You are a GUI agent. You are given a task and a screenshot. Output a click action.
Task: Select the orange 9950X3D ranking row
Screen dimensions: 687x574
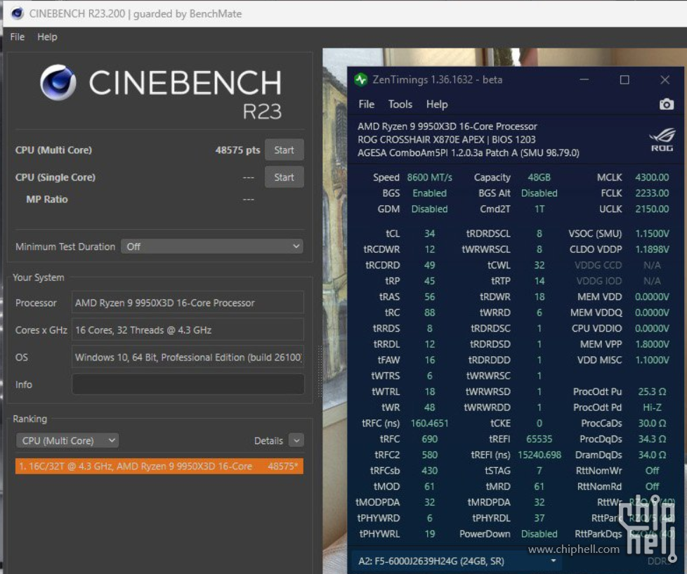[159, 467]
